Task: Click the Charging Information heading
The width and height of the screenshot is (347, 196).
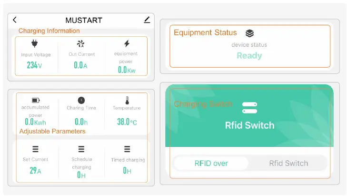Action: (x=49, y=31)
